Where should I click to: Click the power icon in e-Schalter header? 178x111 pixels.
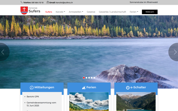click(128, 87)
